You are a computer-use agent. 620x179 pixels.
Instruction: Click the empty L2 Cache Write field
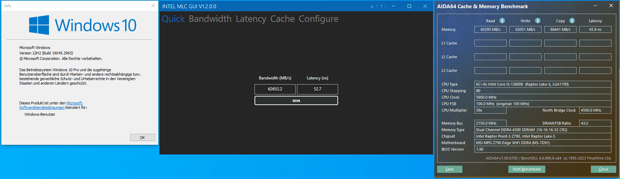pyautogui.click(x=525, y=57)
